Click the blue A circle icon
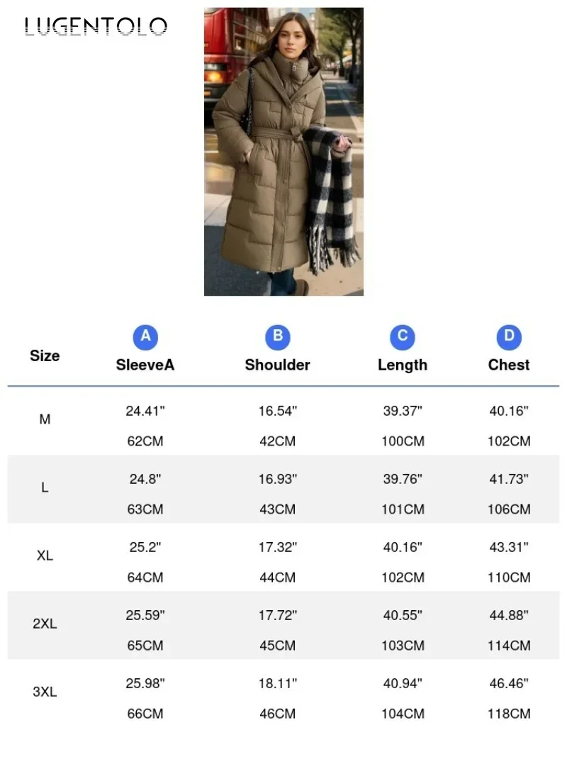Viewport: 567px width, 757px height. [x=145, y=337]
